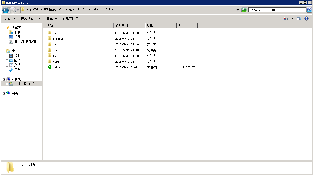The image size is (313, 175).
Task: Click the refresh icon next to address bar
Action: pyautogui.click(x=244, y=10)
